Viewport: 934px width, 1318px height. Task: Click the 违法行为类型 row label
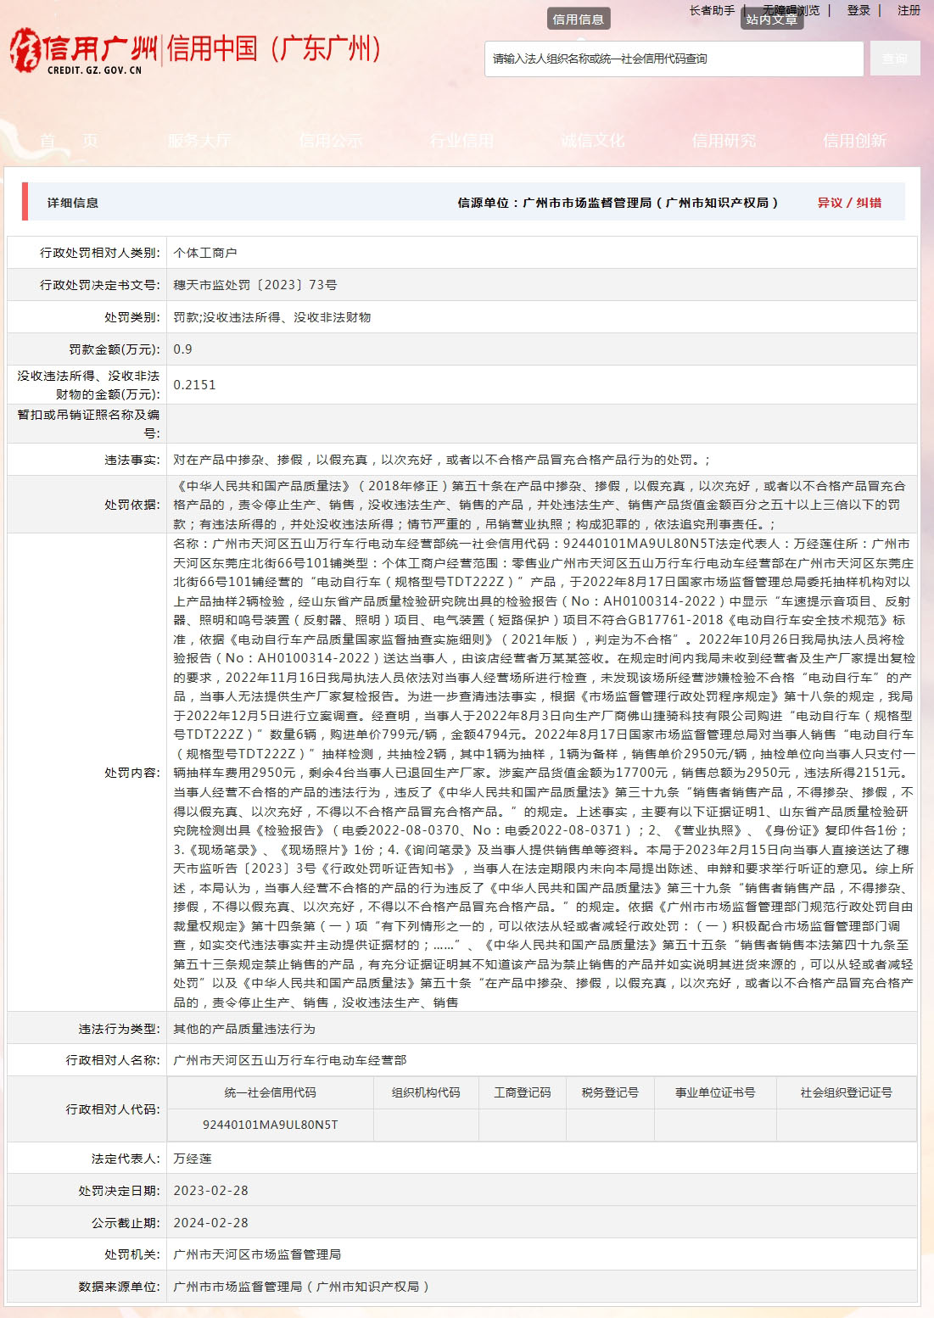(119, 1029)
